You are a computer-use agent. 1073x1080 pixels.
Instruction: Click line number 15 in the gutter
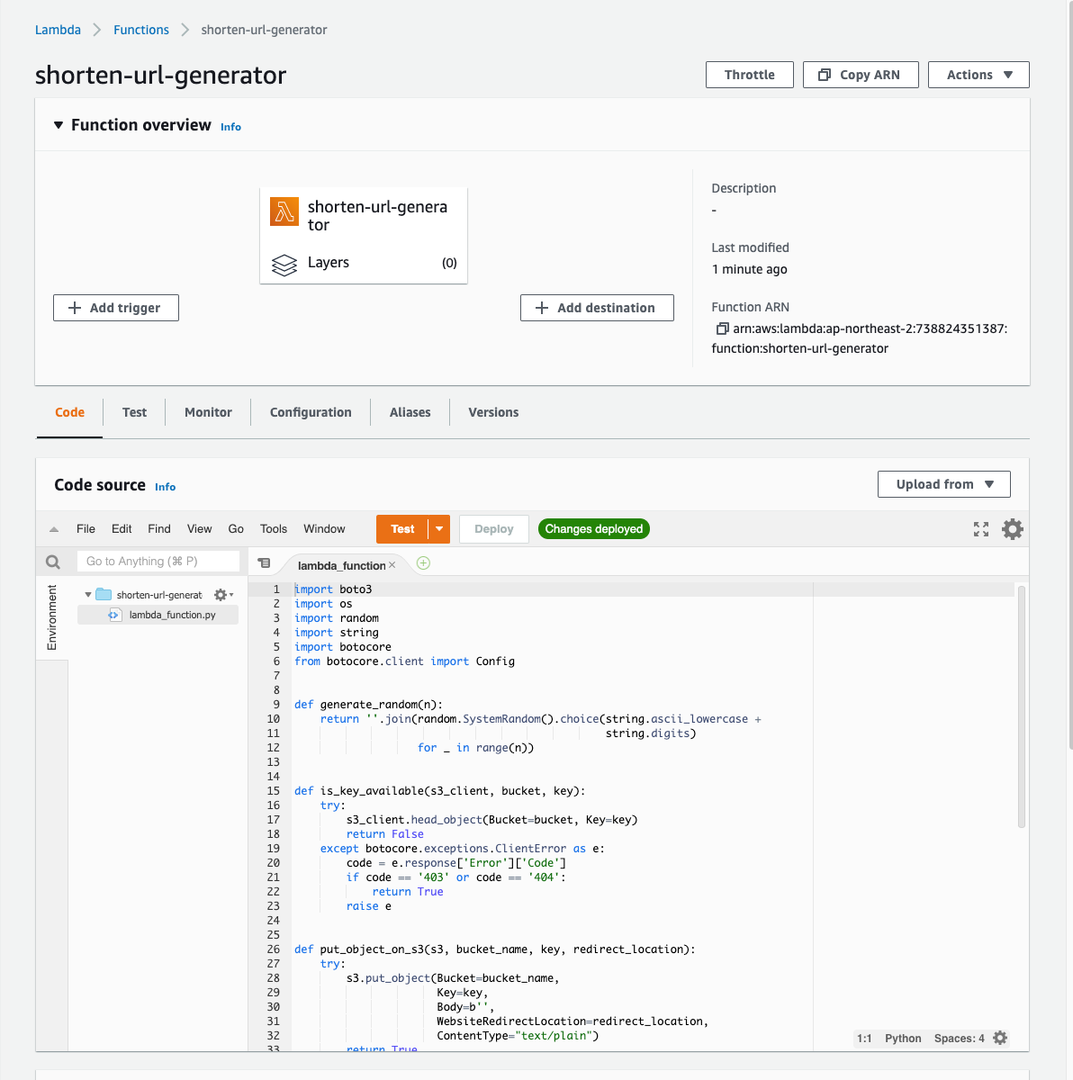(x=273, y=791)
